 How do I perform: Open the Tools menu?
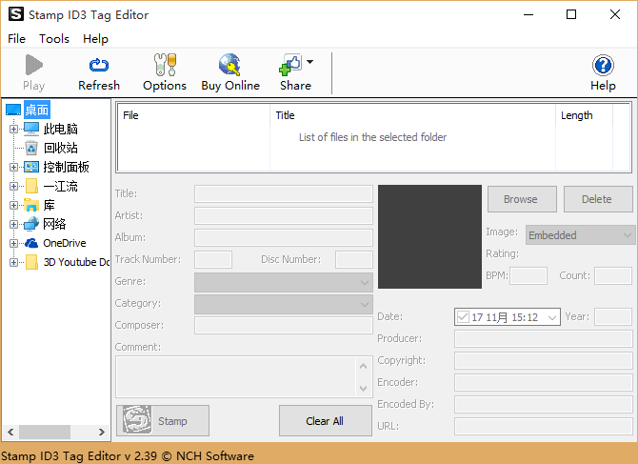(54, 39)
